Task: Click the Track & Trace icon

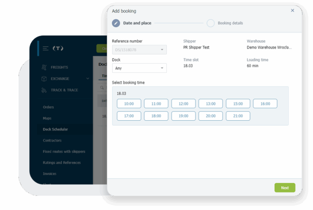Action: [44, 90]
